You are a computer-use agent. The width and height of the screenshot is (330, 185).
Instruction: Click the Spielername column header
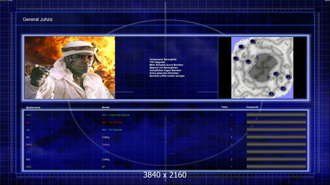click(33, 108)
